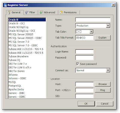Pick DB2 for iSeries

[27, 71]
